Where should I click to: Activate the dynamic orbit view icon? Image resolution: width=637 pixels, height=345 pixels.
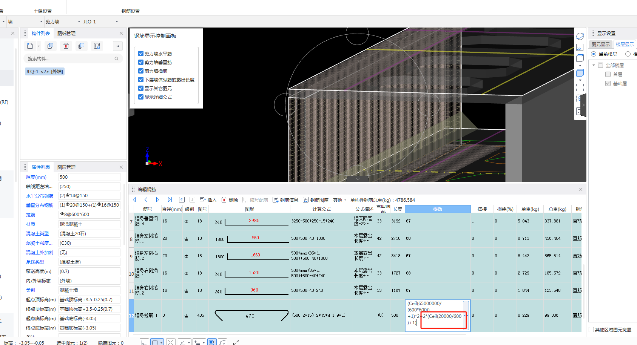[580, 37]
